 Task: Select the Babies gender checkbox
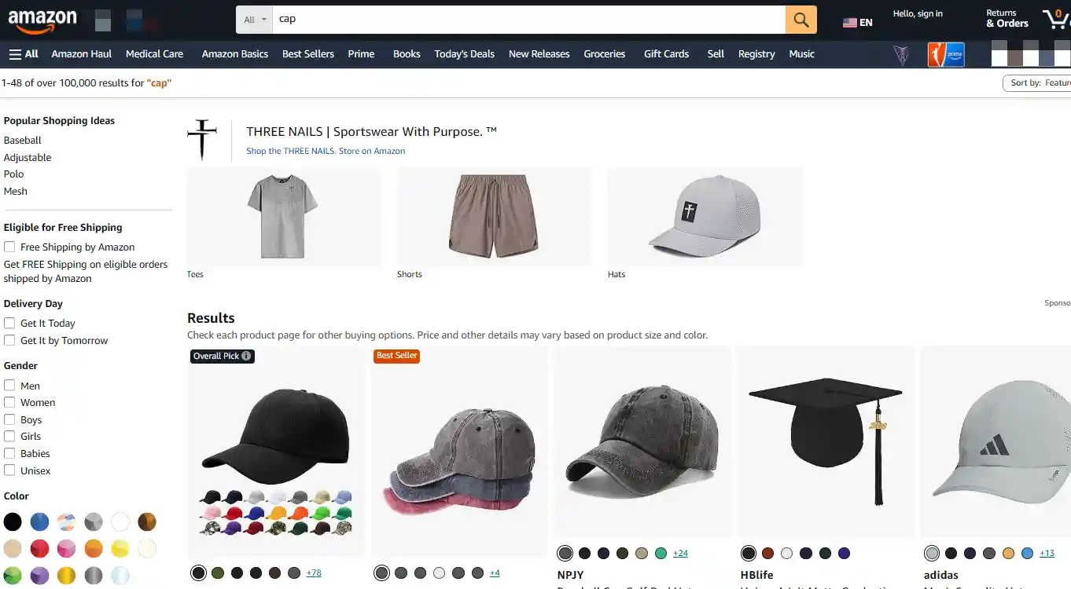point(9,453)
